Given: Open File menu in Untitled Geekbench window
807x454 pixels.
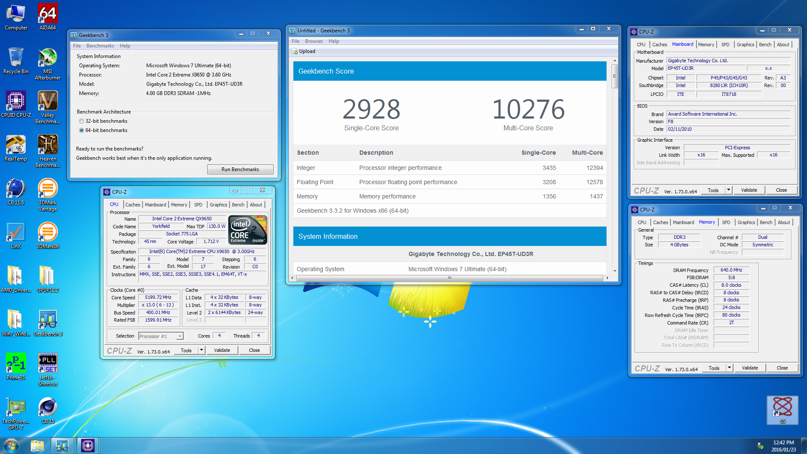Looking at the screenshot, I should [x=295, y=41].
